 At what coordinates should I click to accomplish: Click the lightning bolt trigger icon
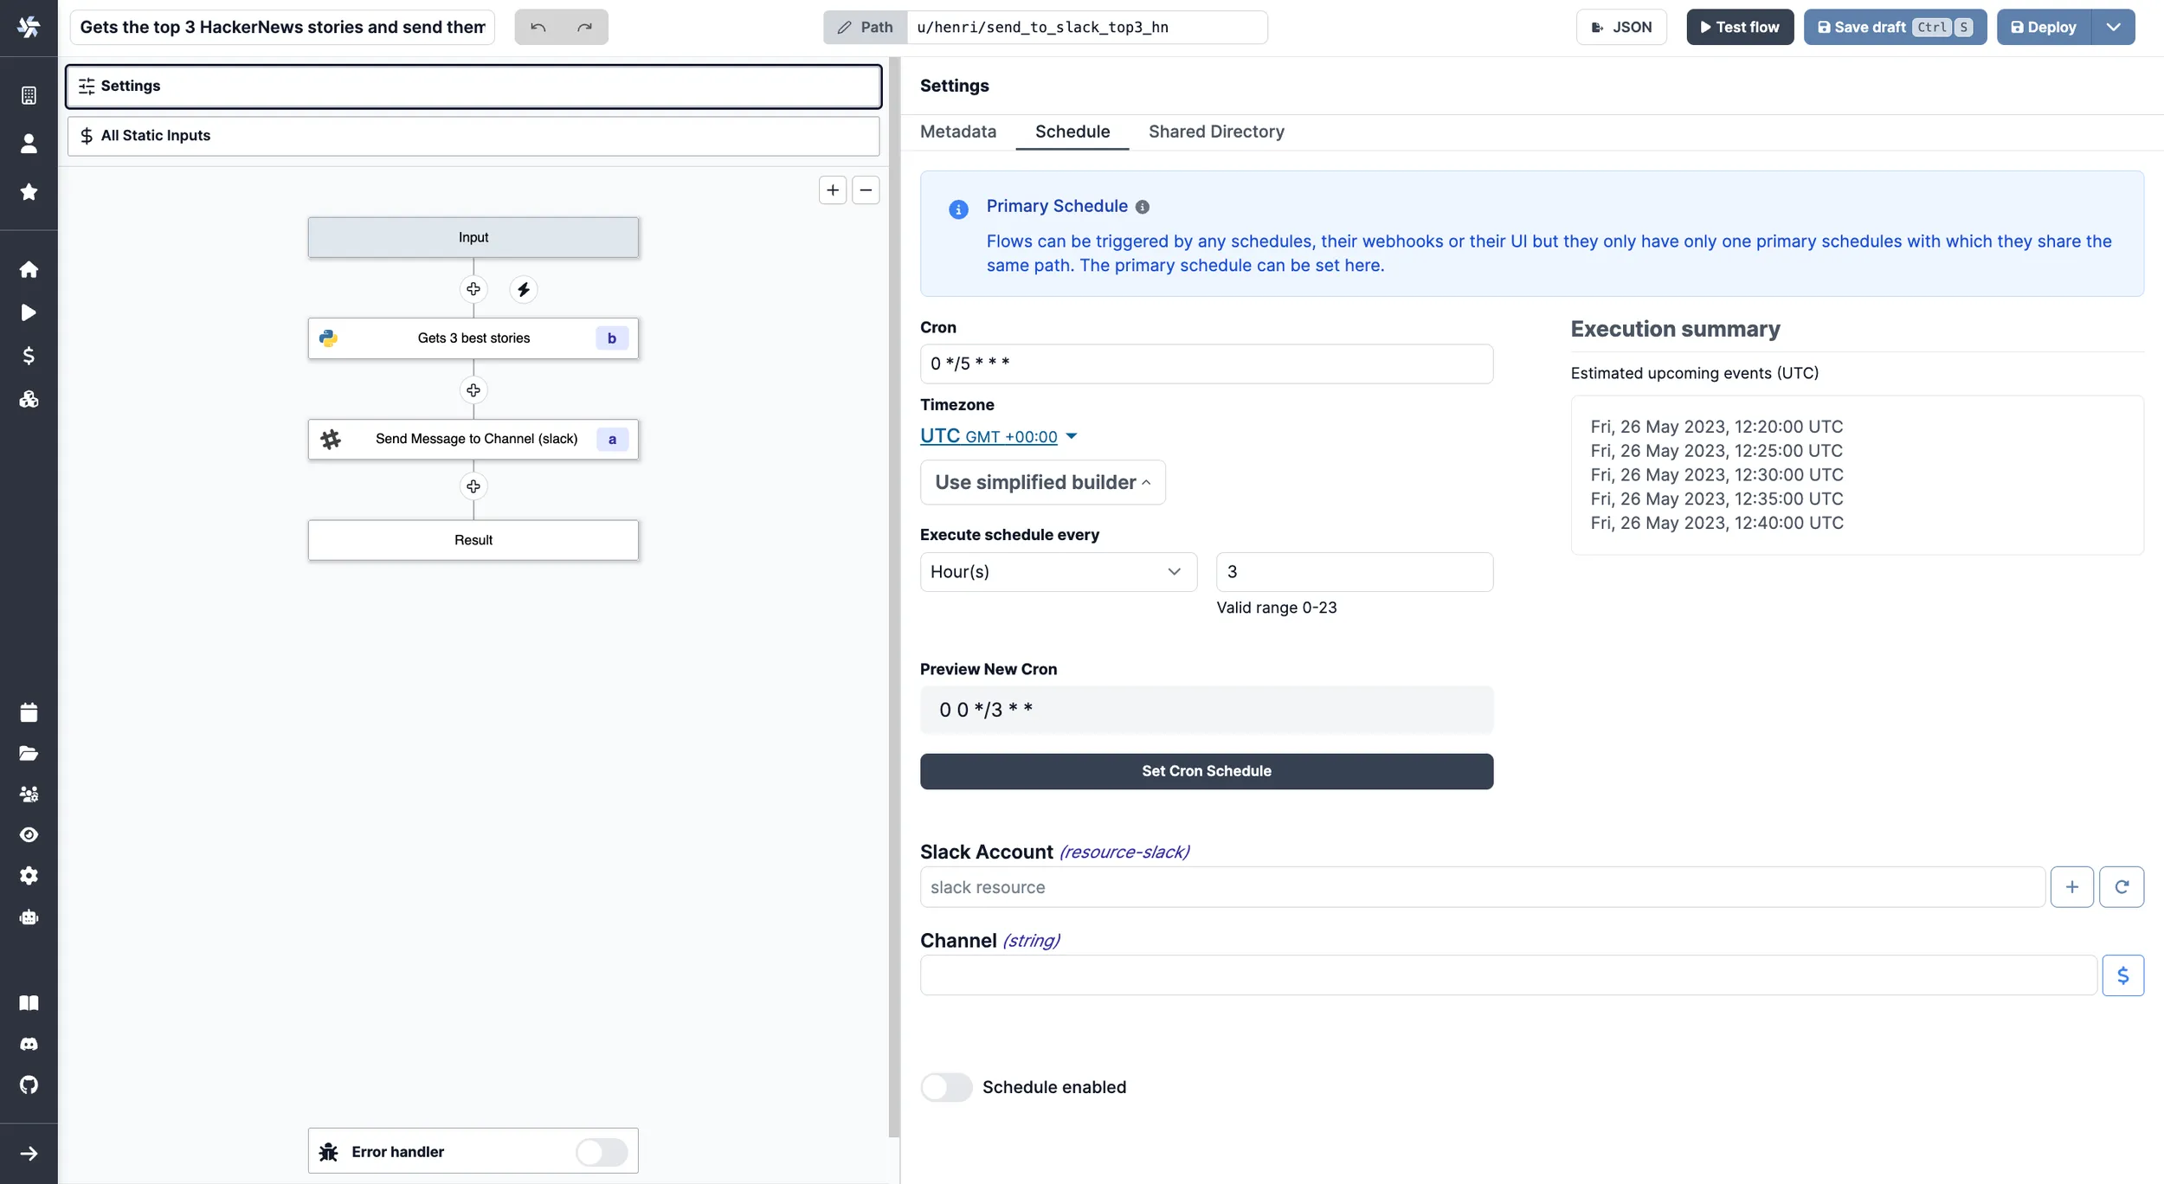pyautogui.click(x=524, y=289)
